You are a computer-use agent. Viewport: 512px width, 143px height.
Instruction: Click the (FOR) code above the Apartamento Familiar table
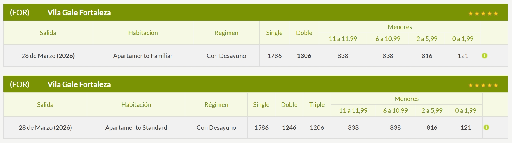pos(19,13)
